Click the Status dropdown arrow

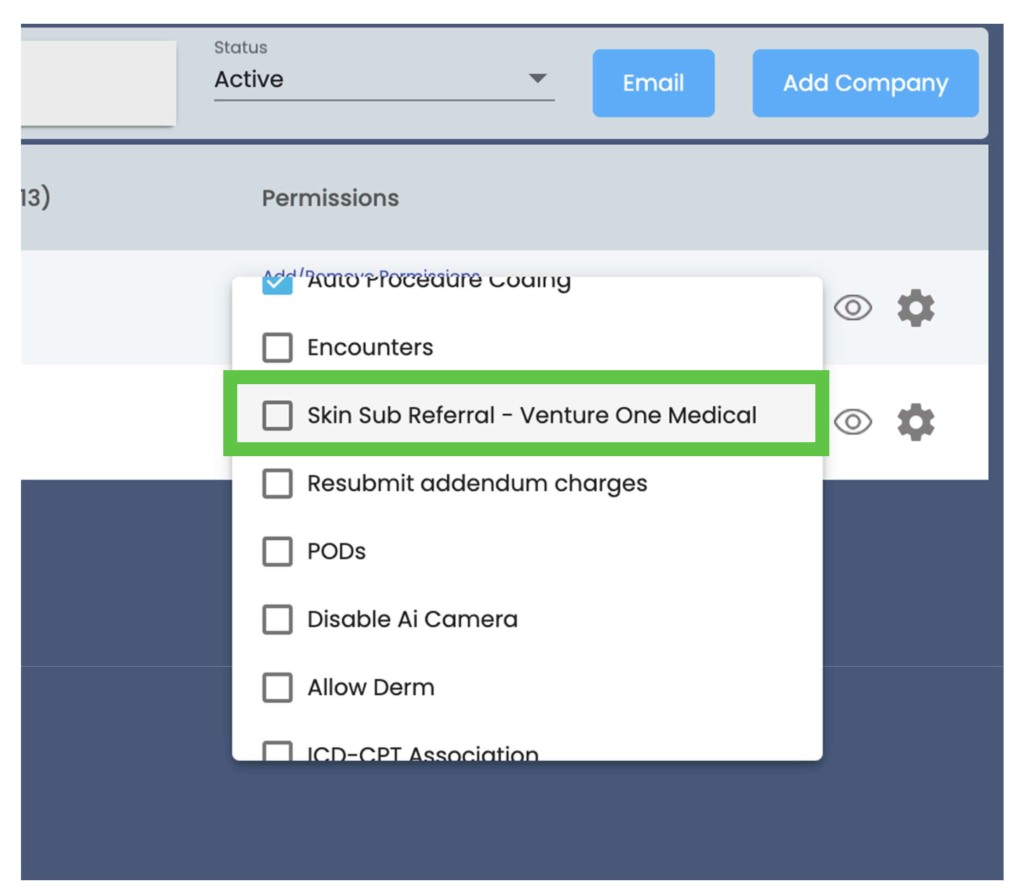coord(537,79)
